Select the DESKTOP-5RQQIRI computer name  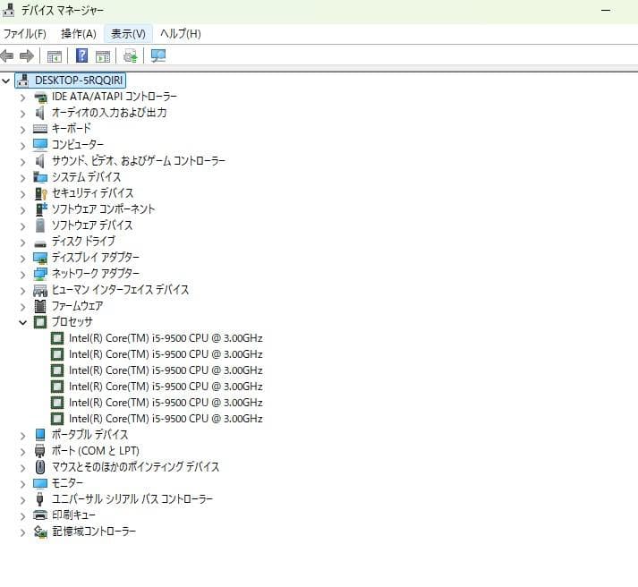coord(79,81)
